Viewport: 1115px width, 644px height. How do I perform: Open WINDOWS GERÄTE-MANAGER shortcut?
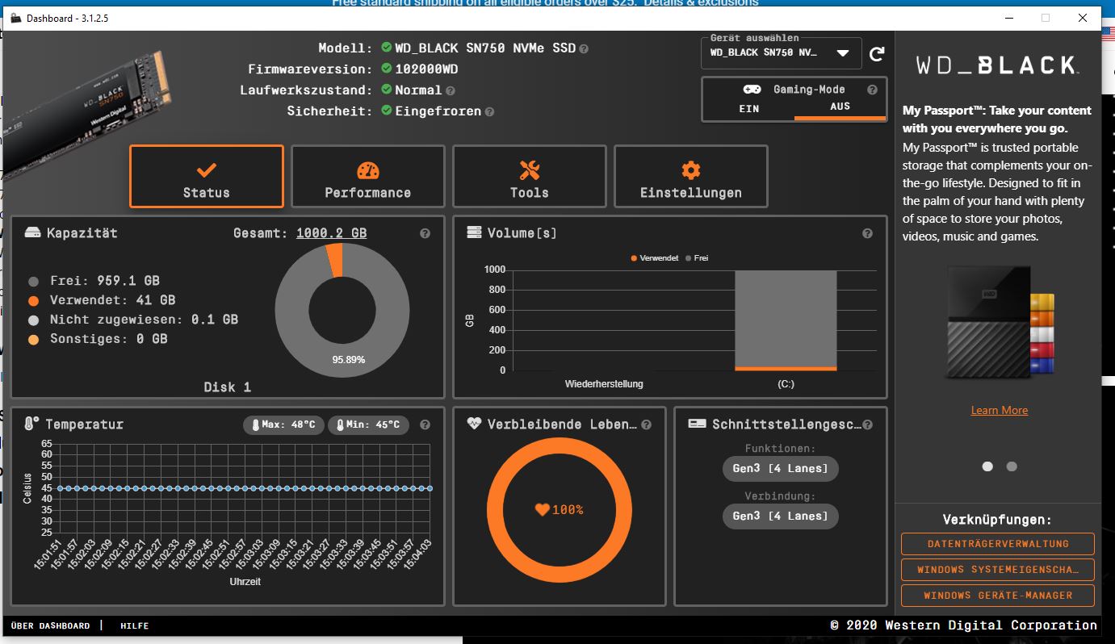pos(998,596)
